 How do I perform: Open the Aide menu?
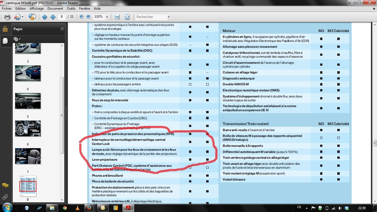point(97,9)
